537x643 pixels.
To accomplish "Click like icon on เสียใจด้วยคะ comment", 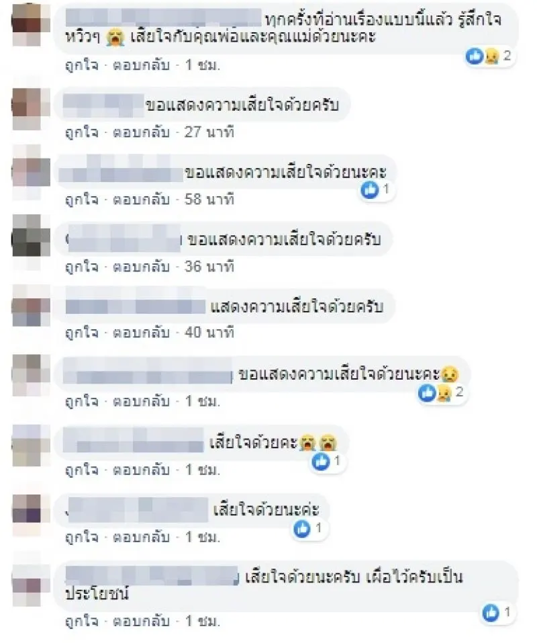I will click(x=321, y=462).
